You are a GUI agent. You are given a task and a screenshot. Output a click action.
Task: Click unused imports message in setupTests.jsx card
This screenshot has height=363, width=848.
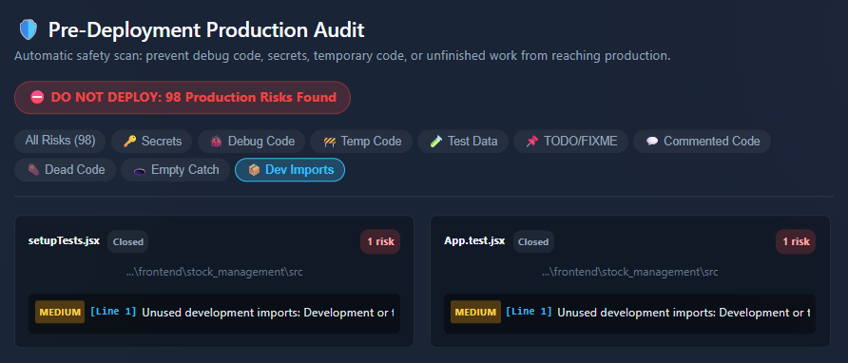[268, 313]
